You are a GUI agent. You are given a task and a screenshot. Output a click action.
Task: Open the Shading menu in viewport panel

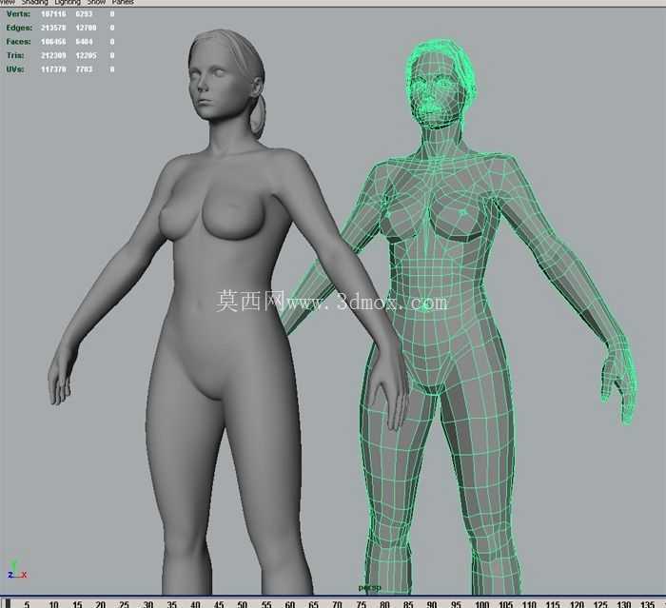click(34, 2)
